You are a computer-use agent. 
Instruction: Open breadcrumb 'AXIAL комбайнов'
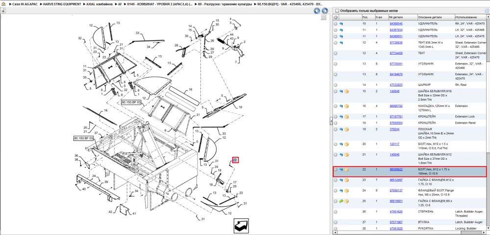(99, 4)
